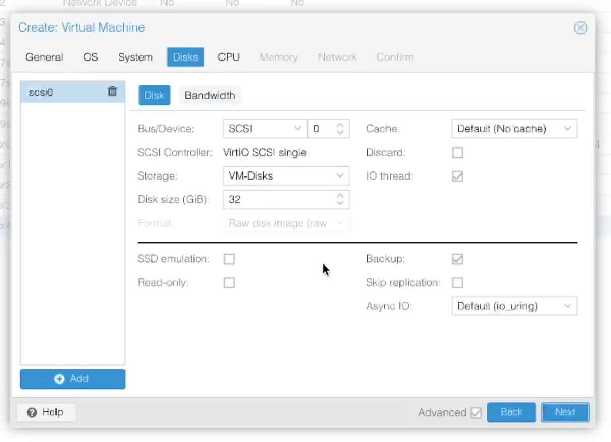The image size is (611, 442).
Task: Switch to the OS tab
Action: 90,57
